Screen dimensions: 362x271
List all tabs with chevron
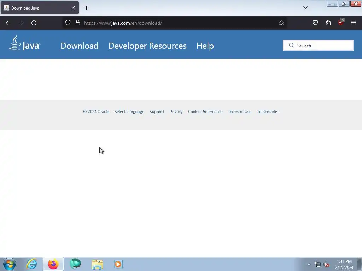point(305,8)
